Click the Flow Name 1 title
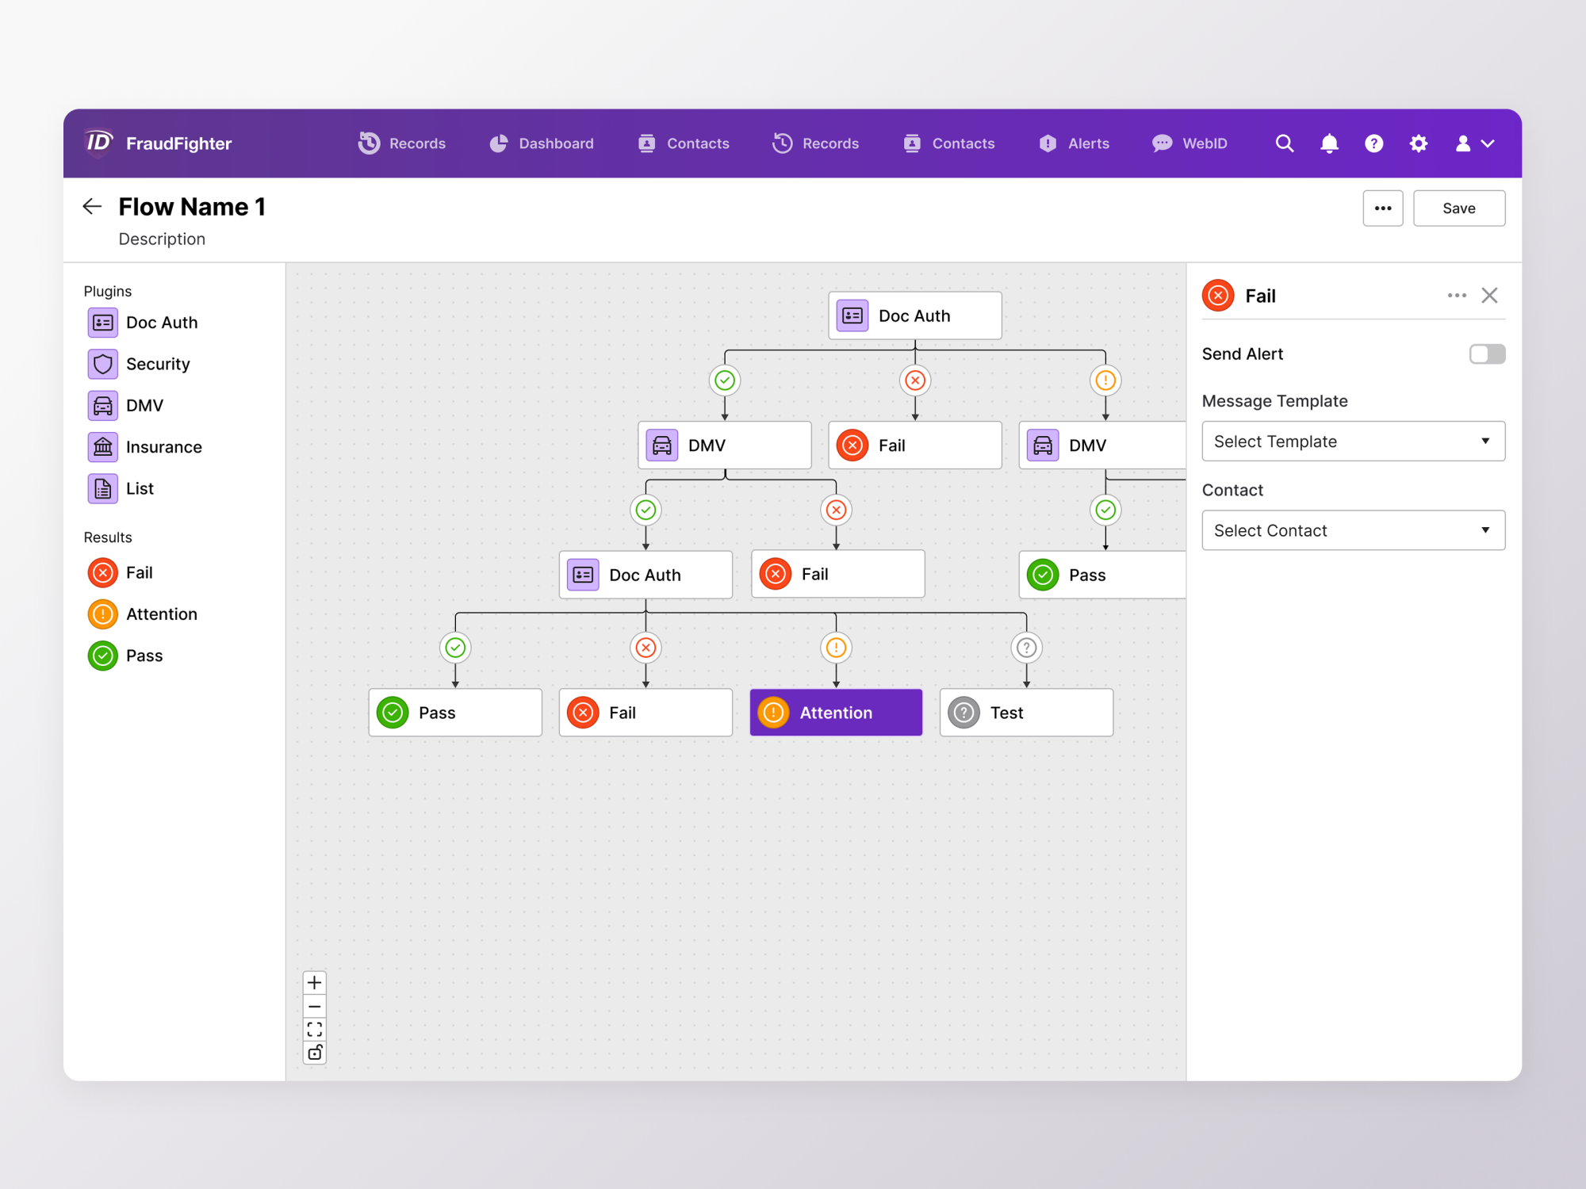Image resolution: width=1586 pixels, height=1189 pixels. coord(192,207)
